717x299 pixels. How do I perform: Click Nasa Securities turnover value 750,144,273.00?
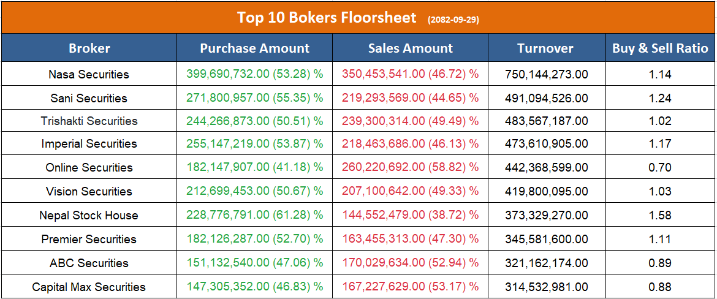tap(546, 75)
